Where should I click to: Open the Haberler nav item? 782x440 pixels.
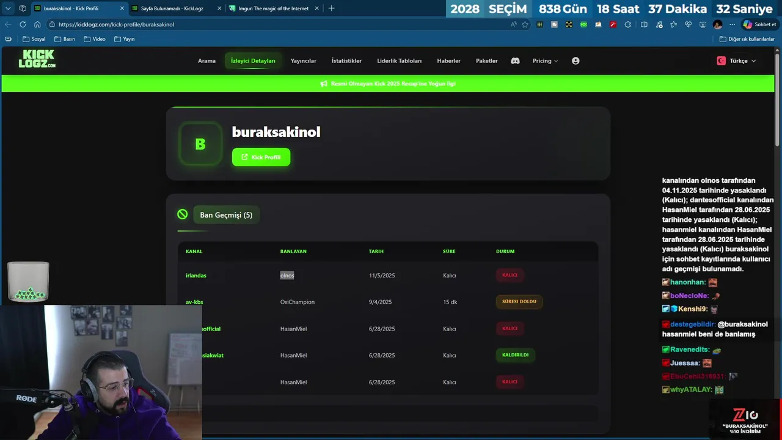(x=449, y=61)
